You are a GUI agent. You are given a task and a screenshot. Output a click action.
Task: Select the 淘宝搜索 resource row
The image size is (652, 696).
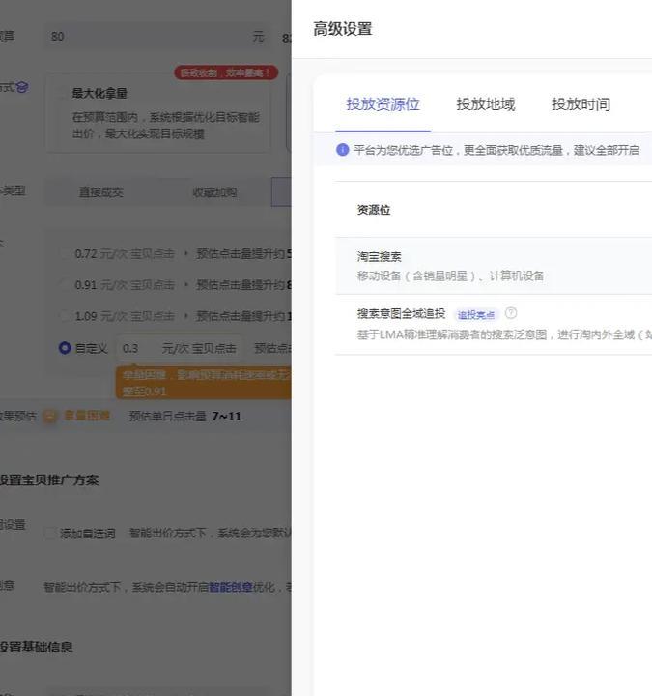[x=494, y=266]
